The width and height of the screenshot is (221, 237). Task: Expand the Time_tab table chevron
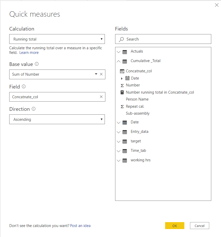[x=119, y=151]
